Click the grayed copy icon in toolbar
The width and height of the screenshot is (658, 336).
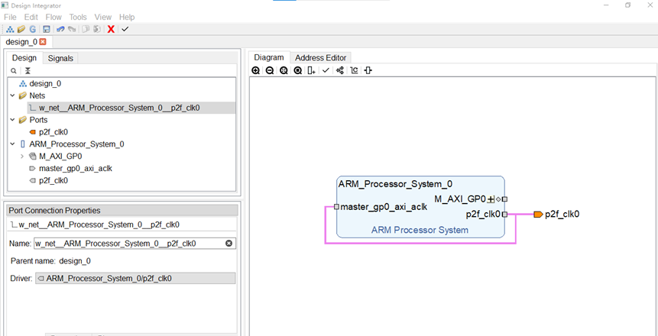[86, 29]
